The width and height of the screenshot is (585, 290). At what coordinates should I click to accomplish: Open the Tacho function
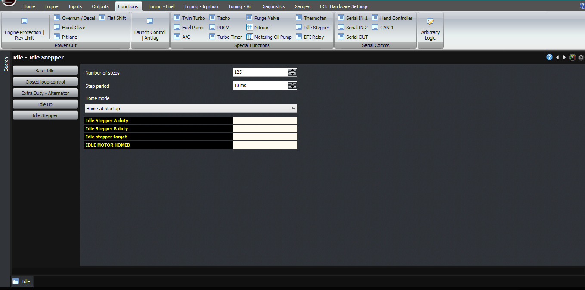tap(220, 18)
